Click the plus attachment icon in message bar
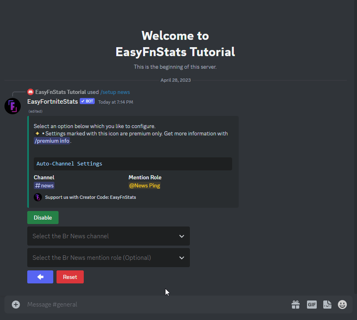The image size is (357, 320). click(16, 305)
